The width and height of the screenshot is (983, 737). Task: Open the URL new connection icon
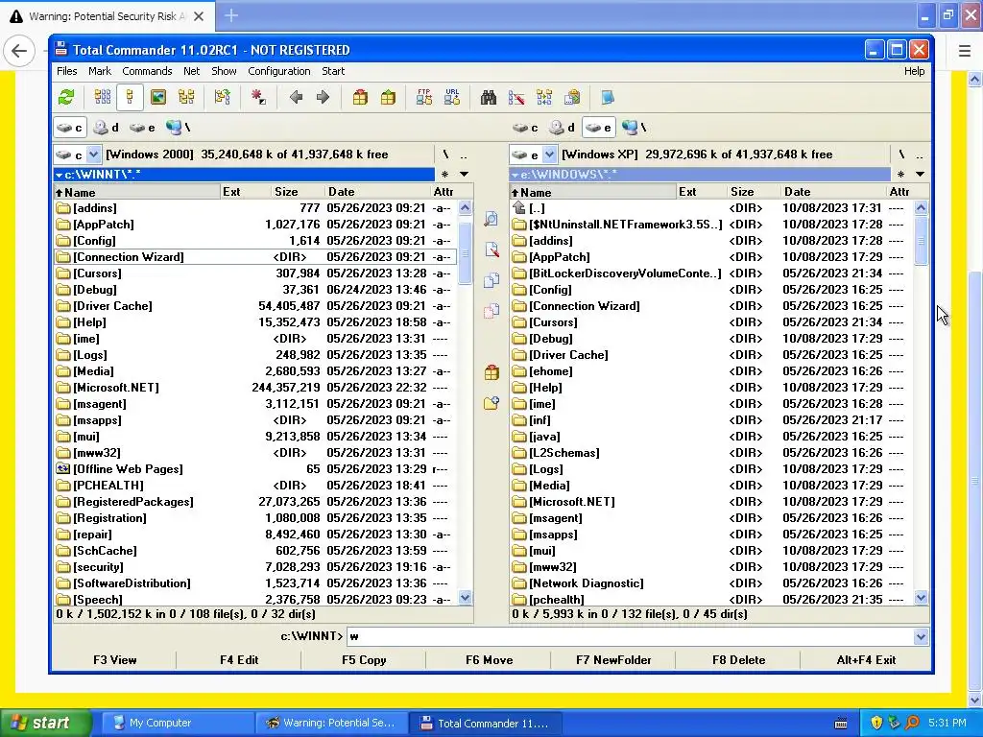click(452, 97)
